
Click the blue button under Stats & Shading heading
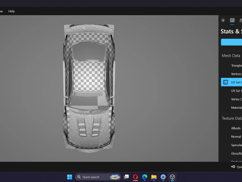(231, 42)
